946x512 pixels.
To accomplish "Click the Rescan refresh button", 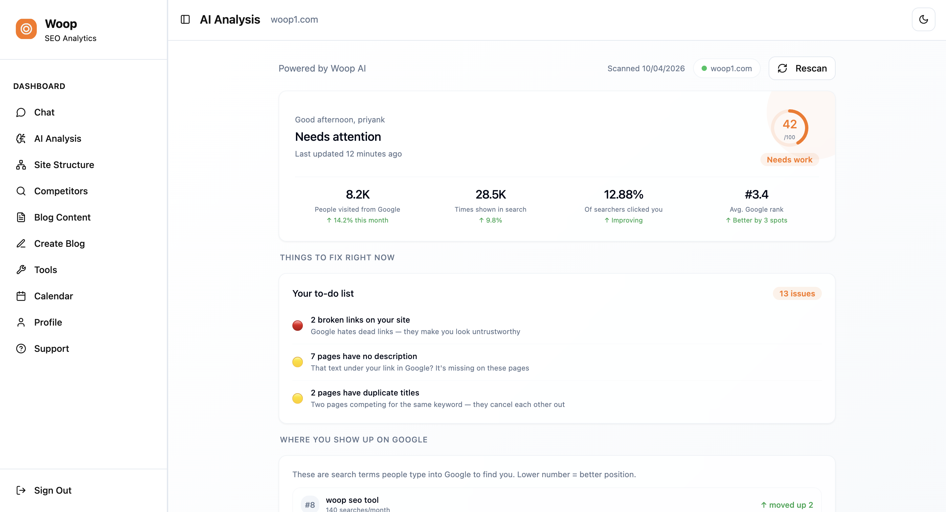I will (x=802, y=68).
